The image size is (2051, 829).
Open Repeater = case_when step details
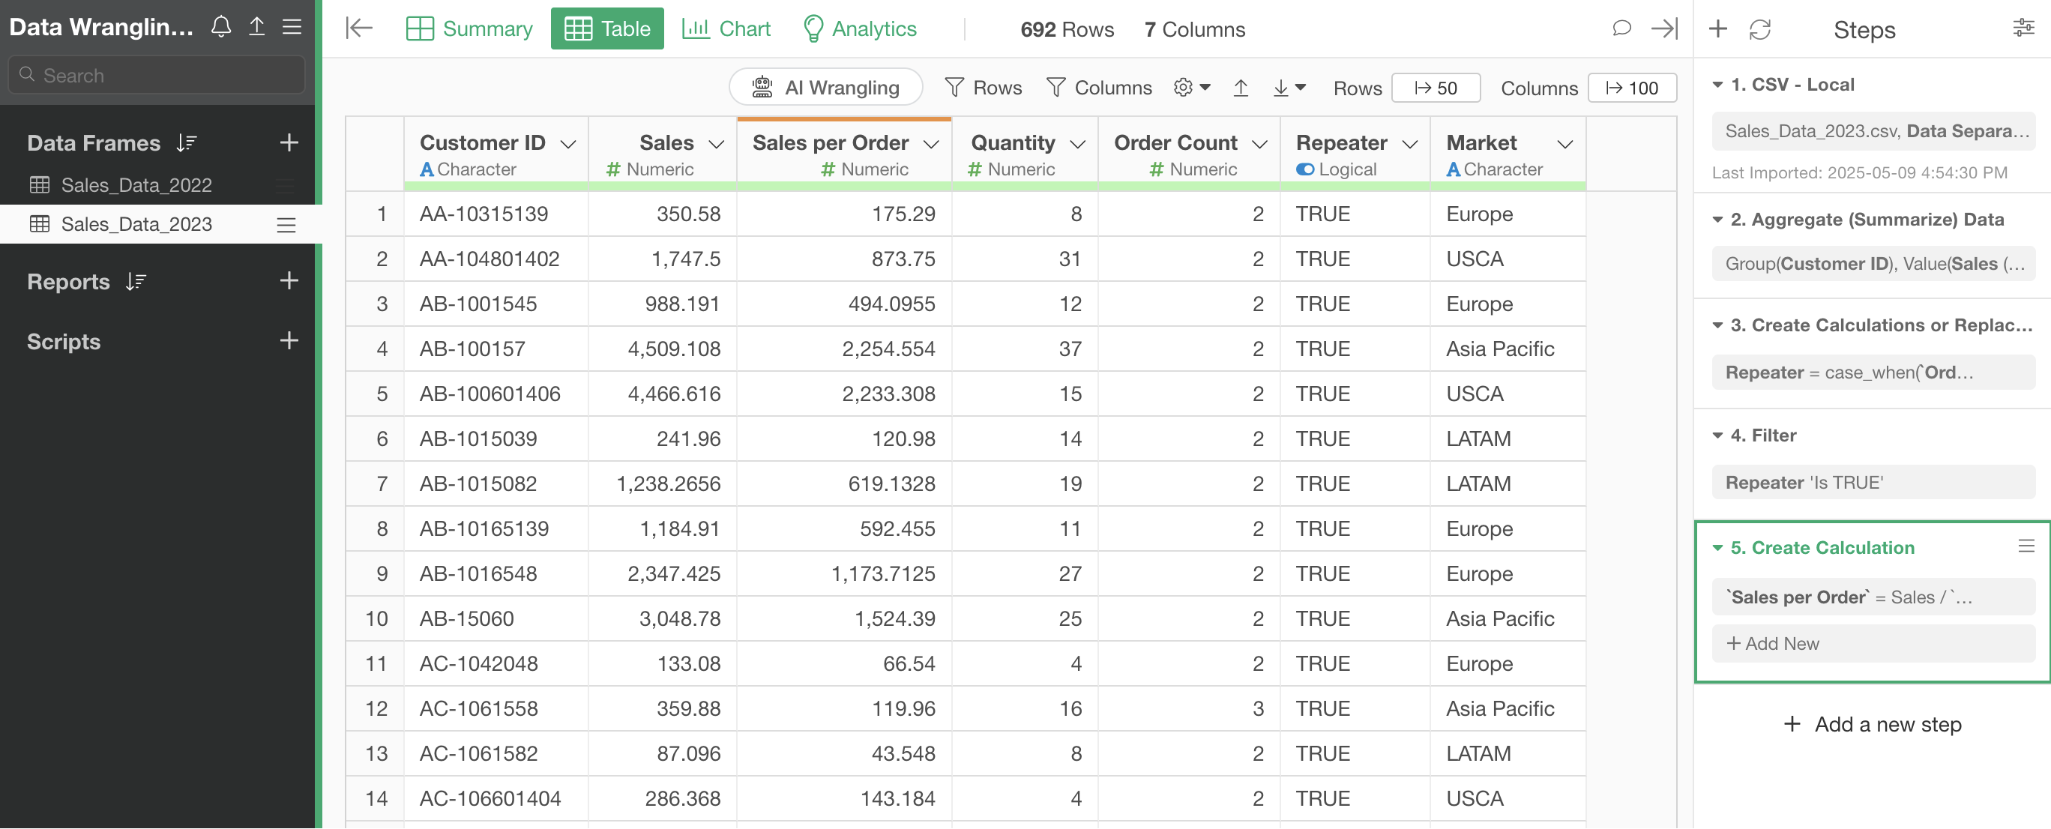1873,372
